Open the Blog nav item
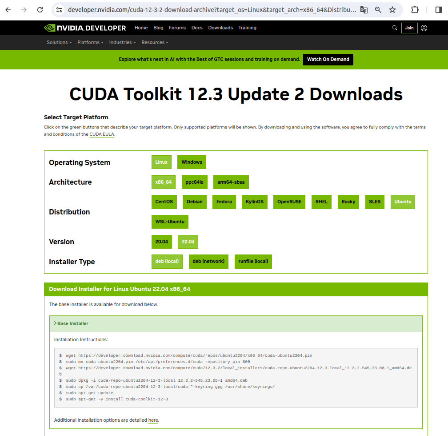 click(x=158, y=28)
